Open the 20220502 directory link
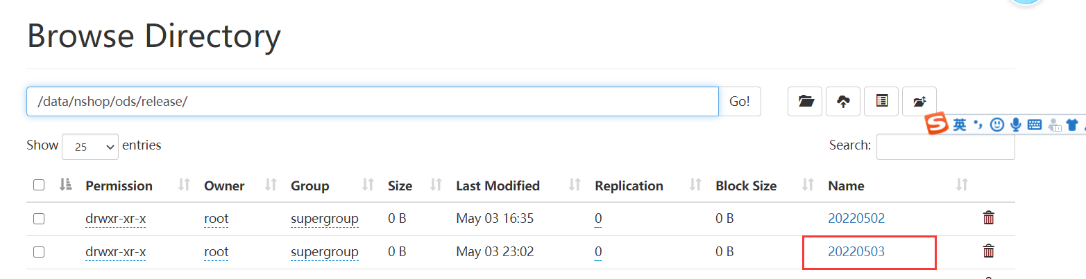Screen dimensions: 1086x279 pos(856,218)
